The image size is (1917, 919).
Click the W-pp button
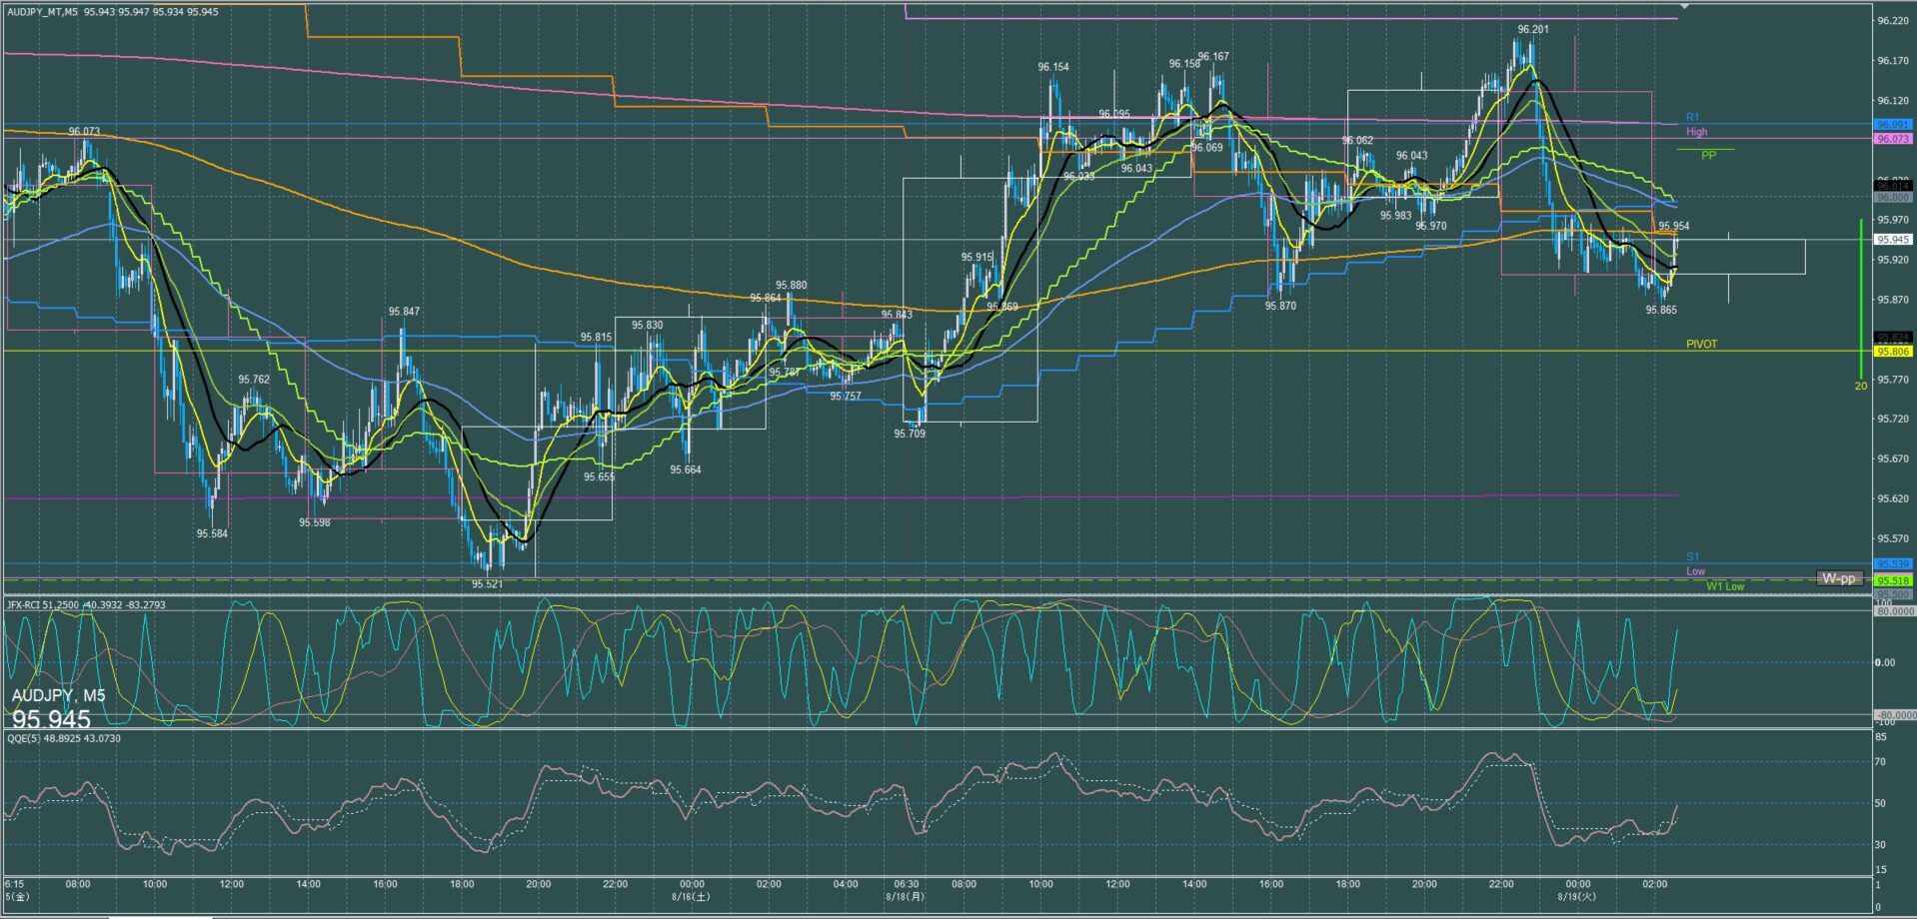pos(1837,578)
